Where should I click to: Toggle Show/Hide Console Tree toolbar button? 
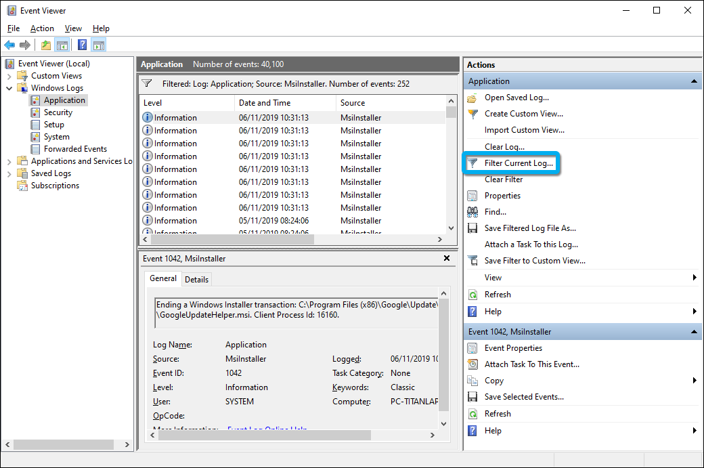click(62, 45)
